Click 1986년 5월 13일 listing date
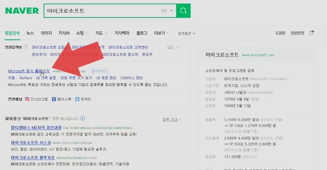The height and width of the screenshot is (170, 327). click(x=238, y=106)
